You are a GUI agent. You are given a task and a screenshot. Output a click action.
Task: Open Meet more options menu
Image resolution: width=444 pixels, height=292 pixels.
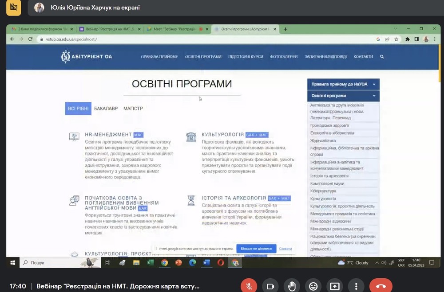tap(356, 286)
